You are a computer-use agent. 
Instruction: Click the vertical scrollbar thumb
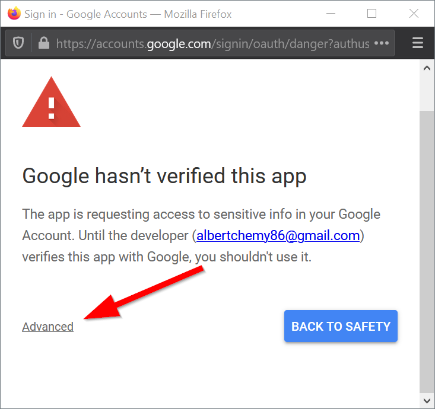[x=426, y=249]
